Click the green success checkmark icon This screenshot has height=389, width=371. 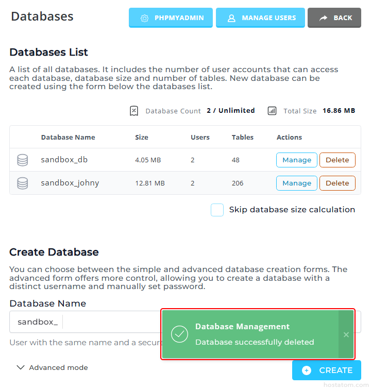[x=179, y=334]
